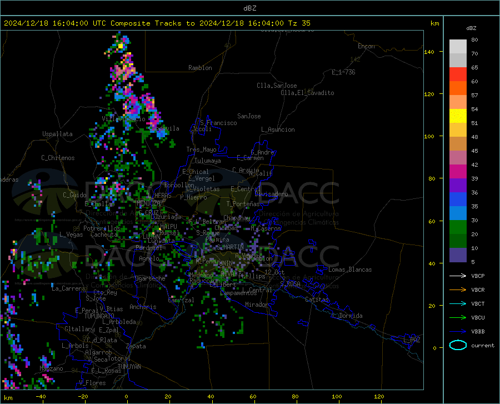Click the 'L_Dormida' map label
Viewport: 500px width, 404px height.
pos(347,316)
